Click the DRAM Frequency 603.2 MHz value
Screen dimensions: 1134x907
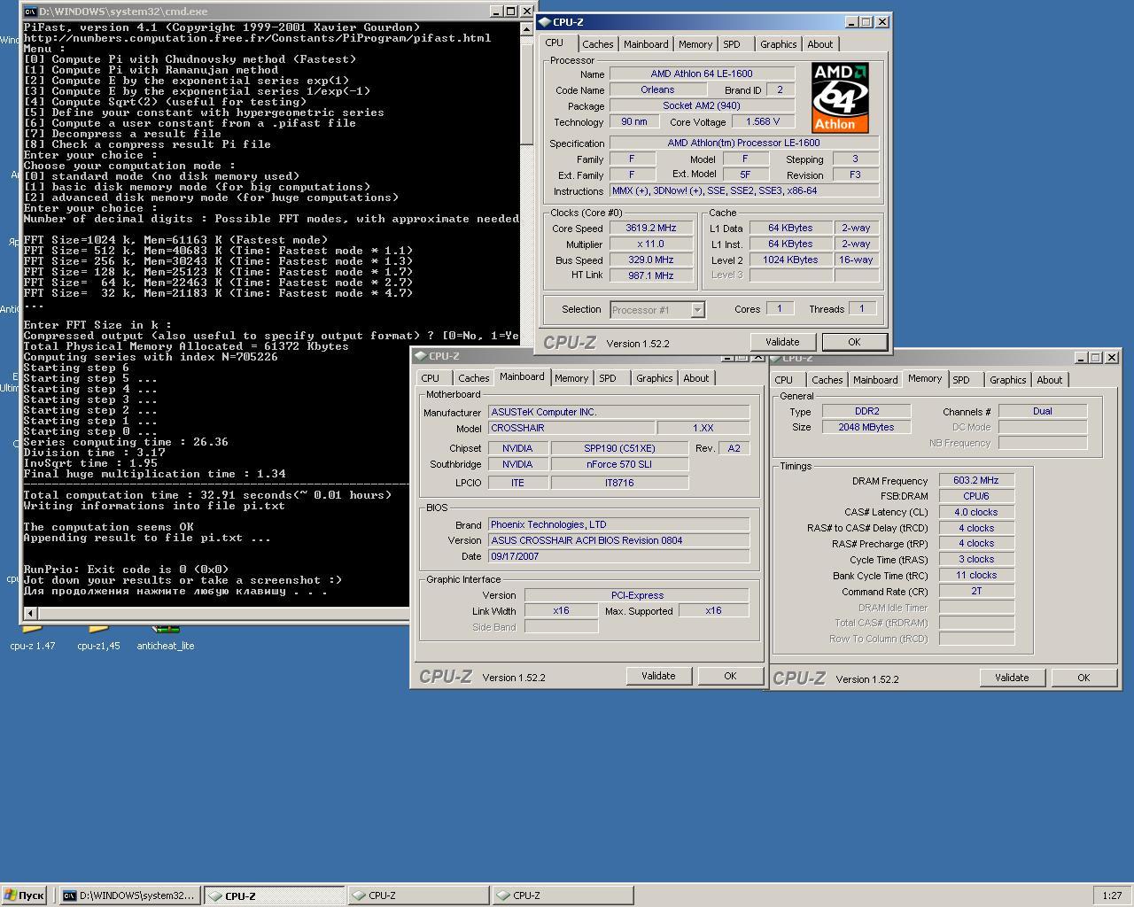point(976,480)
